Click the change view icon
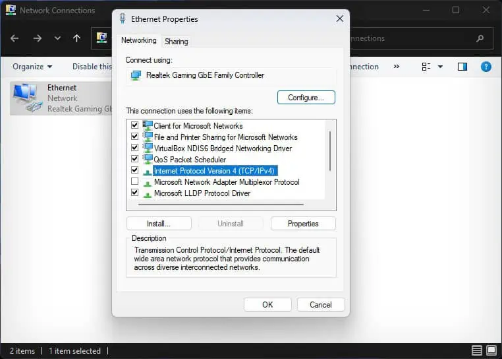Viewport: 502px width, 359px height. coord(426,67)
